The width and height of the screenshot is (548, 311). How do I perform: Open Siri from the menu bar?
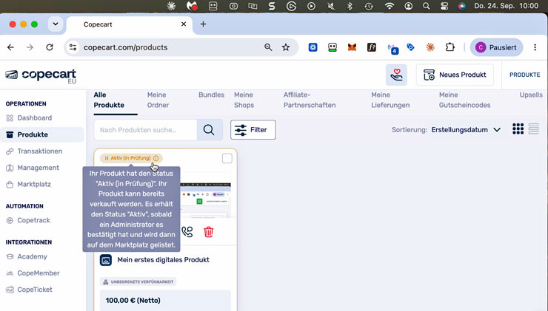[461, 6]
